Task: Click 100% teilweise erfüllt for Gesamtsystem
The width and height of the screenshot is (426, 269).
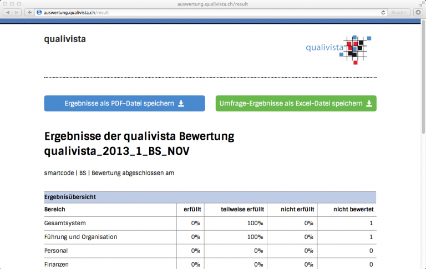Action: point(255,223)
